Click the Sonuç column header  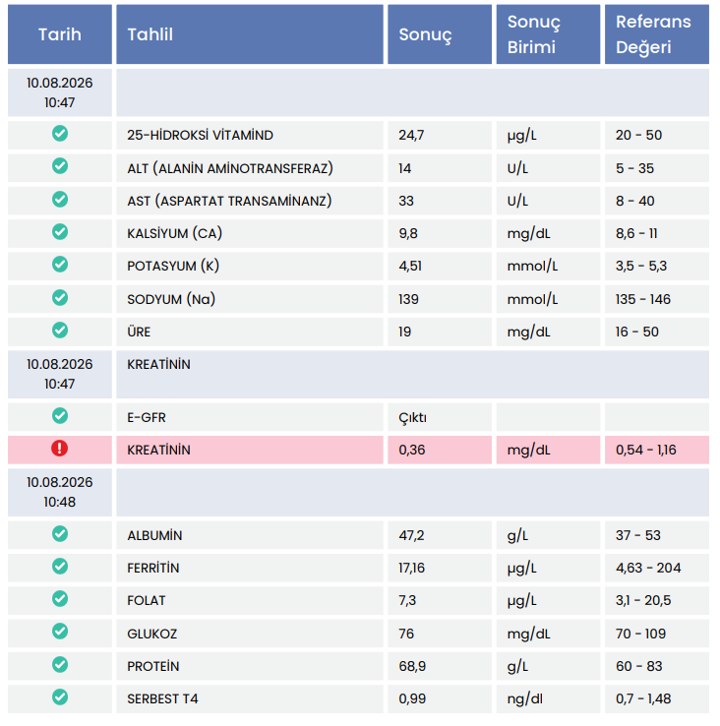(x=440, y=34)
